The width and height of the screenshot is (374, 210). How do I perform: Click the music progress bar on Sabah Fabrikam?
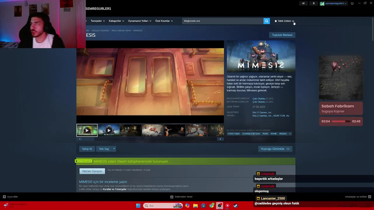click(341, 121)
